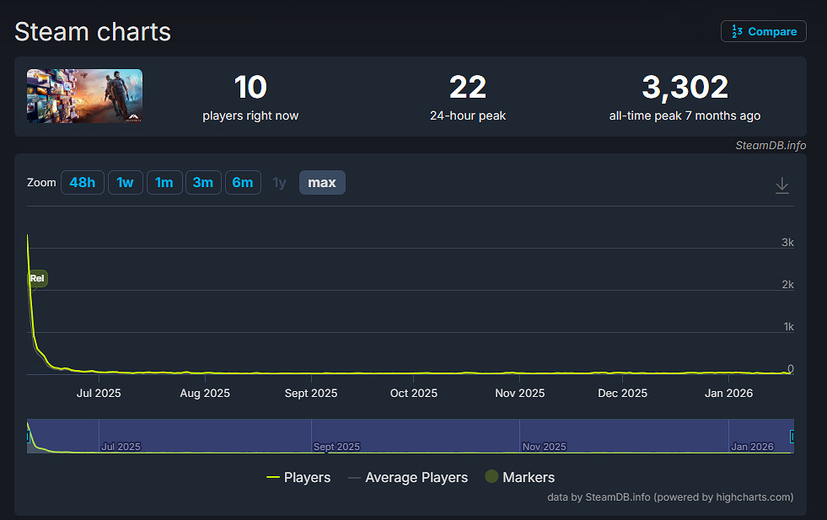Screen dimensions: 827x520
Task: Toggle Markers visibility in legend
Action: tap(519, 478)
